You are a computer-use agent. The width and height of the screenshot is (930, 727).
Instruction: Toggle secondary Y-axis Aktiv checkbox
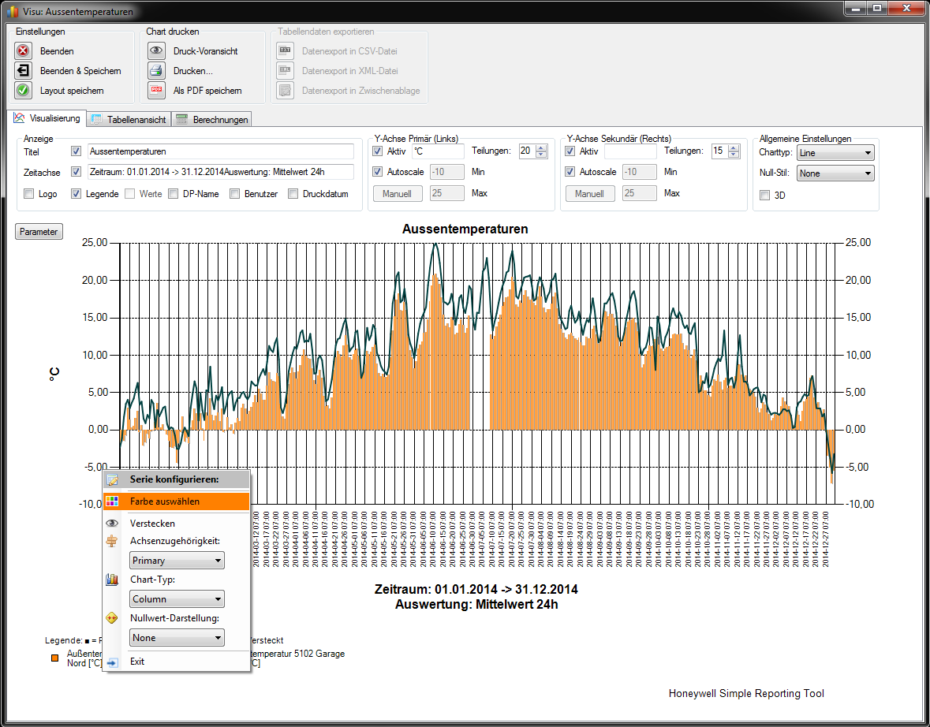(x=570, y=151)
